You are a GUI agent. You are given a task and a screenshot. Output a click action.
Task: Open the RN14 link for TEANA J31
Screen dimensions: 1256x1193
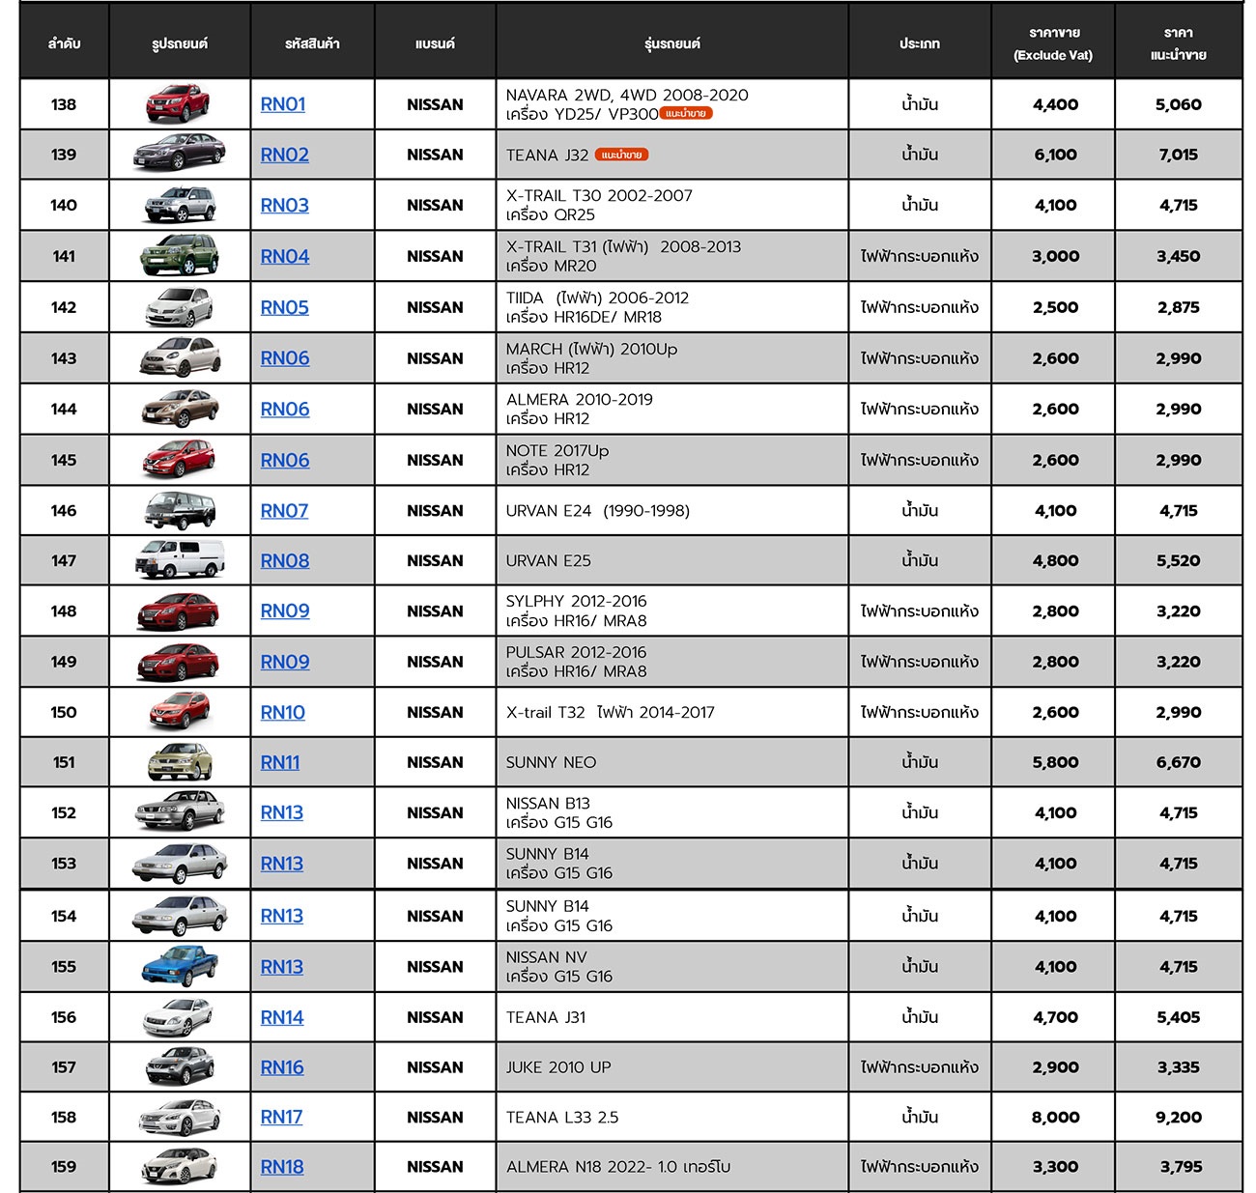click(282, 1017)
